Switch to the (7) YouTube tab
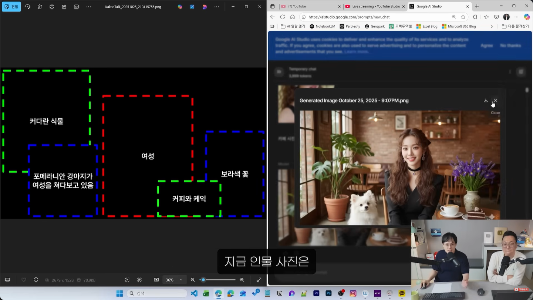The width and height of the screenshot is (533, 300). pyautogui.click(x=311, y=6)
